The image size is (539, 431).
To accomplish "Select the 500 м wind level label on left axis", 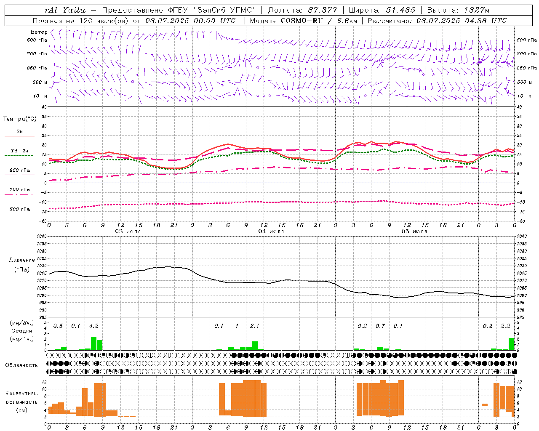I will tap(40, 82).
